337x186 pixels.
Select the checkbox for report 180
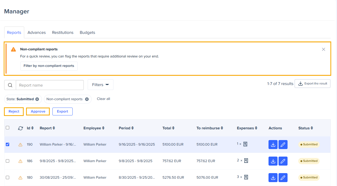[x=7, y=177]
